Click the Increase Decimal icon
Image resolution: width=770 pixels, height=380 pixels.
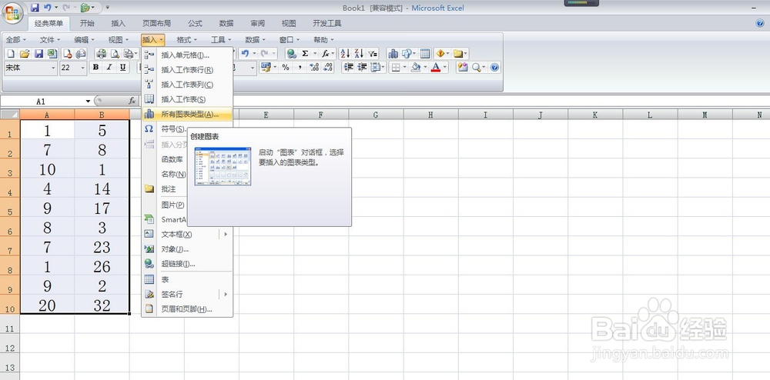[314, 68]
